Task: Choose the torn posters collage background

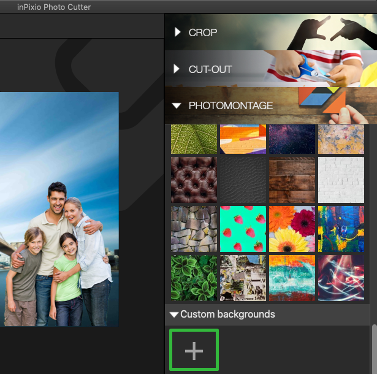Action: click(243, 278)
